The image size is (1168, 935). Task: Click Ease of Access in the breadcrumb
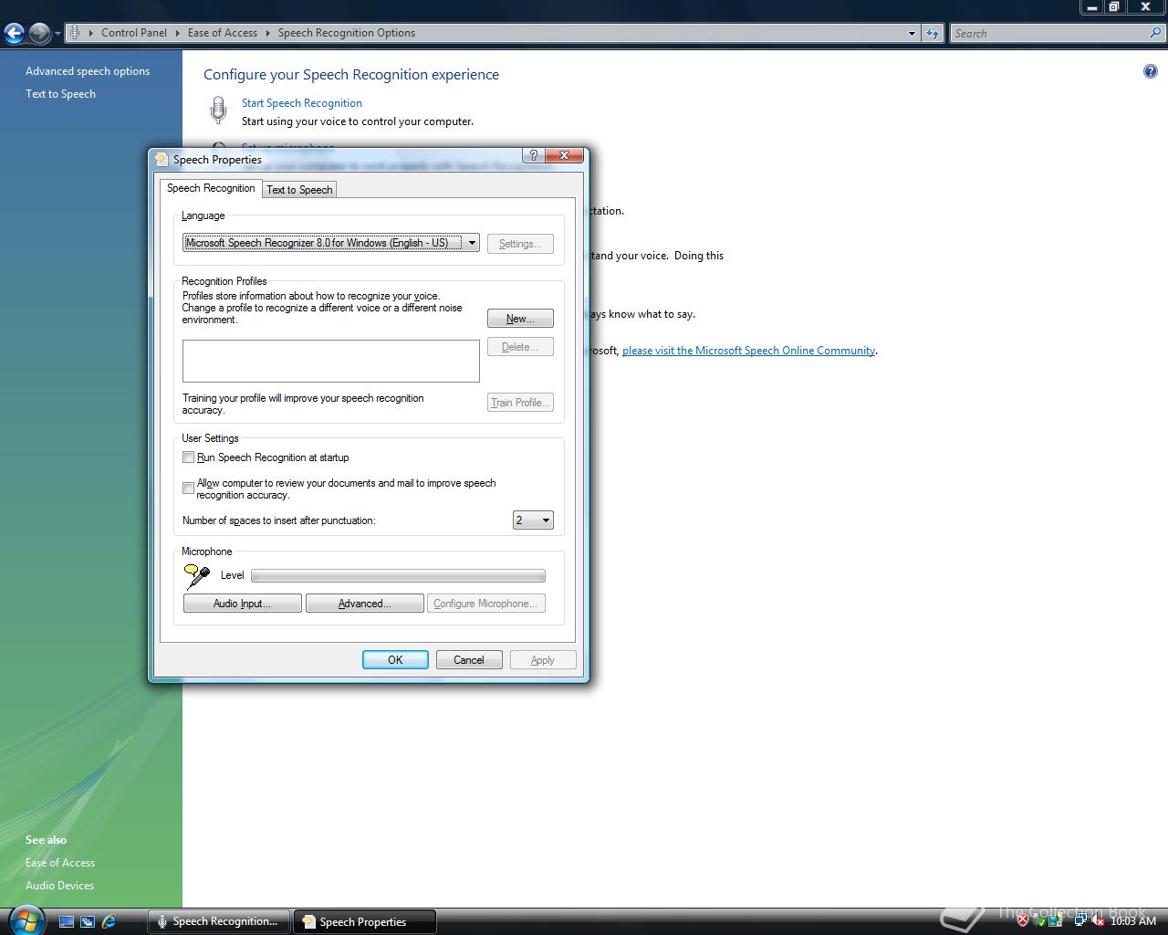(x=223, y=33)
